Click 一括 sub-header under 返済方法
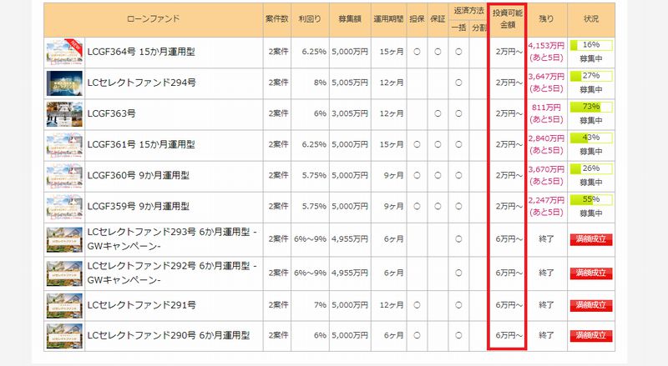 coord(458,28)
